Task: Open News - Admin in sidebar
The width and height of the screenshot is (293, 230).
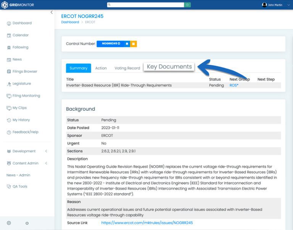Action: click(x=18, y=175)
